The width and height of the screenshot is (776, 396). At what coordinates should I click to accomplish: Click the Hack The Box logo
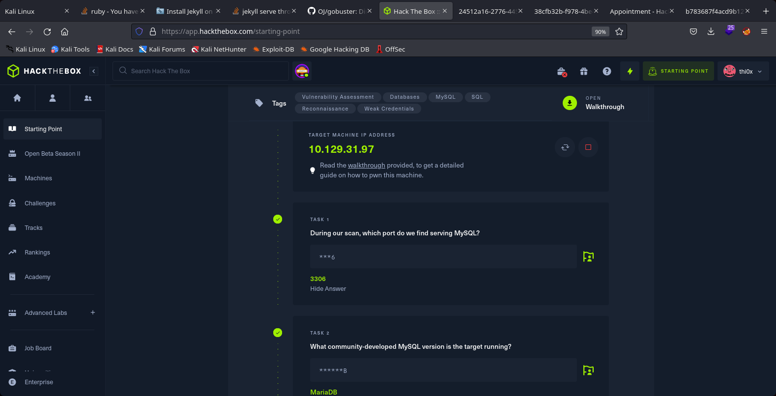[x=44, y=71]
